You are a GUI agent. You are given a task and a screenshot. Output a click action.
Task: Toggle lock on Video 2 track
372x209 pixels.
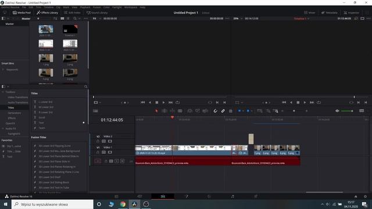pyautogui.click(x=98, y=141)
